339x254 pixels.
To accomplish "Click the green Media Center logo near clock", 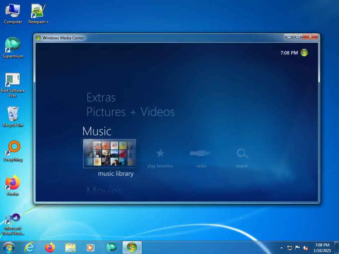I will [x=304, y=53].
